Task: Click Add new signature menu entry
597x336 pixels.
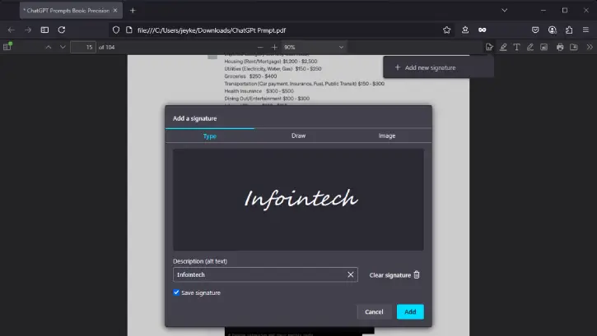Action: click(439, 67)
